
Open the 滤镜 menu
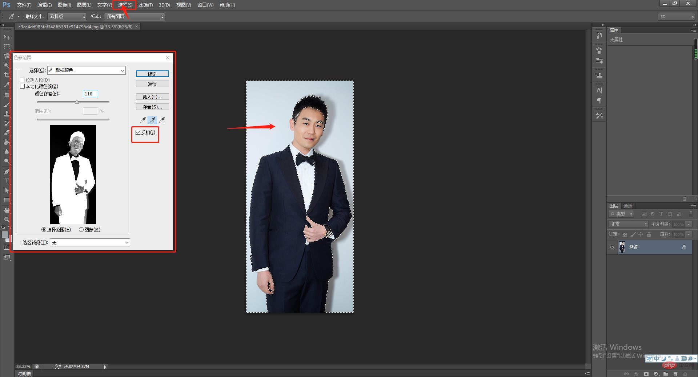[x=145, y=5]
